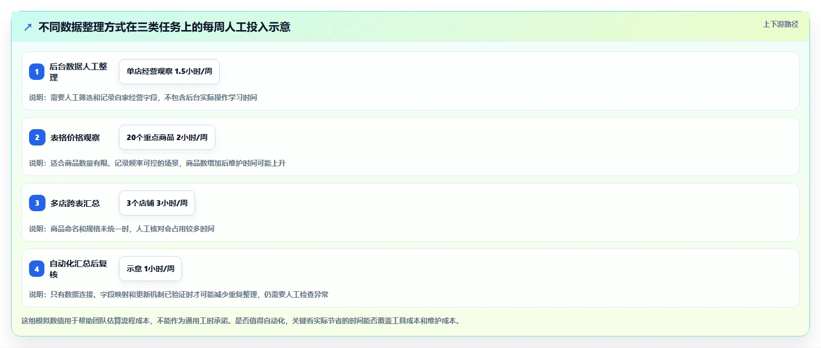Screen dimensions: 821x348
Task: Click the 后台数据人工整理 step title
Action: point(78,72)
